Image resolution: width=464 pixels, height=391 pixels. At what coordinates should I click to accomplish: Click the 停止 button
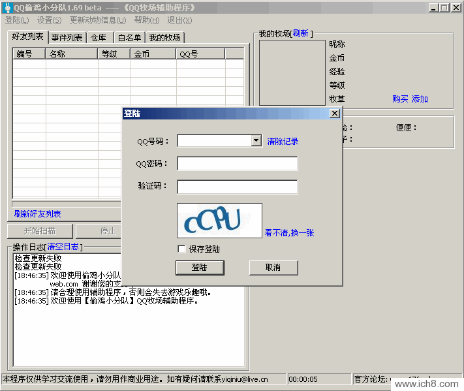pos(99,231)
